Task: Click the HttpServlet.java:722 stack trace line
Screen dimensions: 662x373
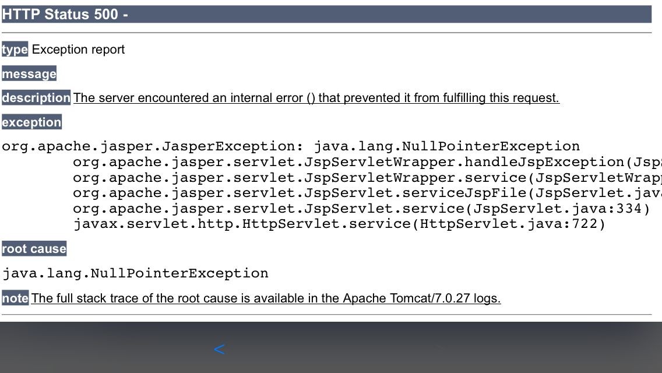Action: pyautogui.click(x=339, y=224)
